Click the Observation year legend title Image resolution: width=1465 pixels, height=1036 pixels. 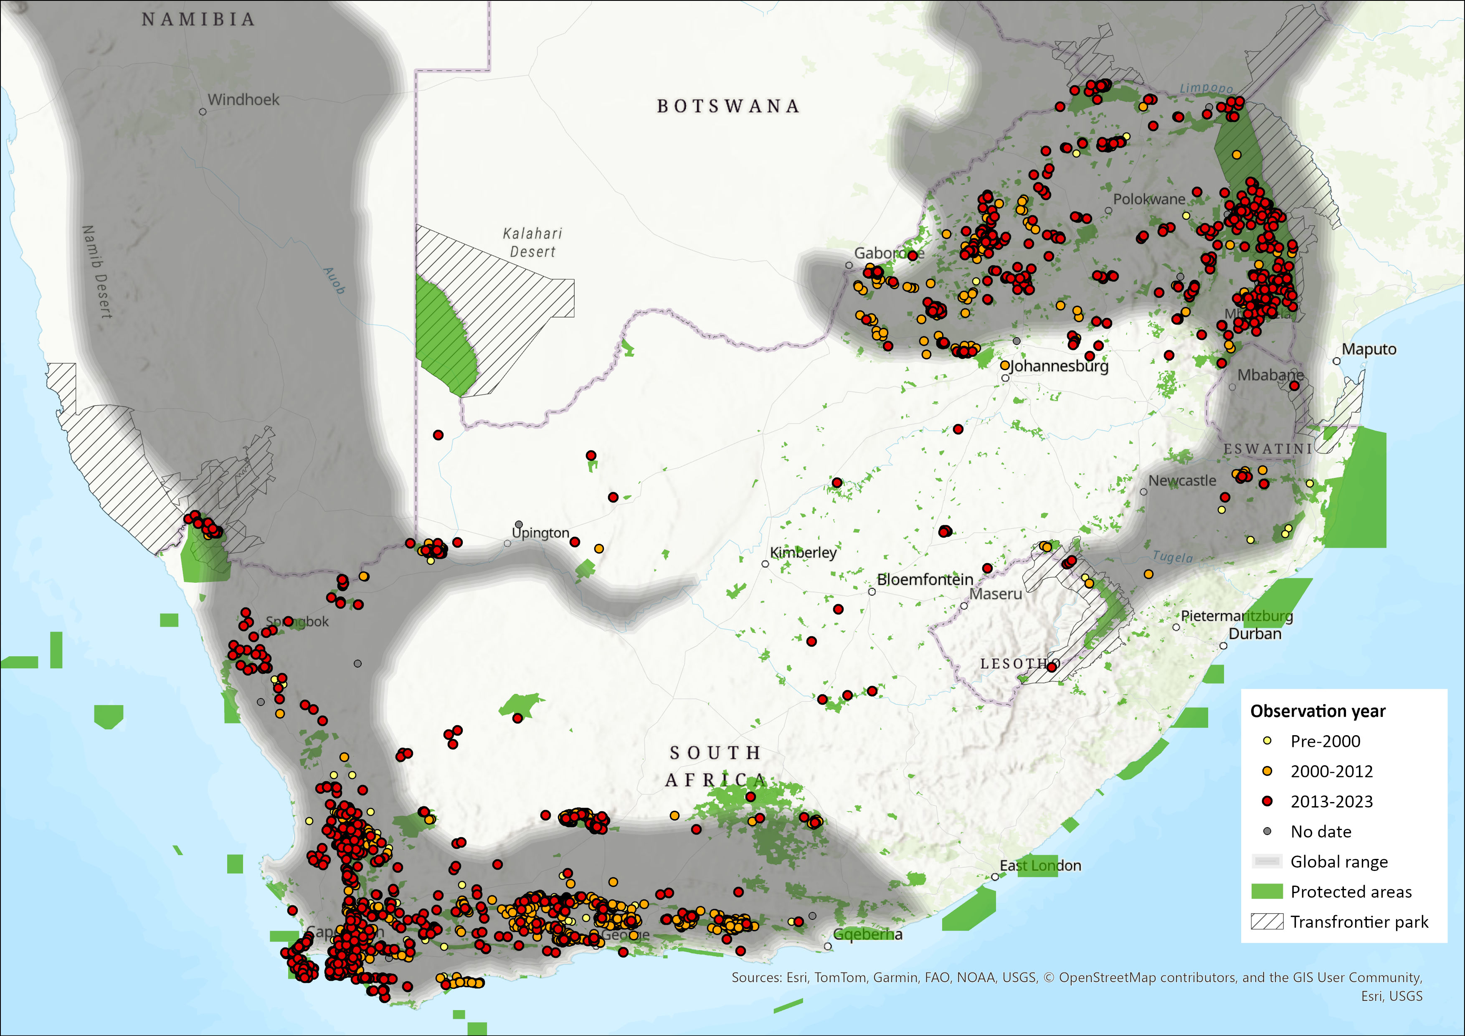tap(1318, 711)
